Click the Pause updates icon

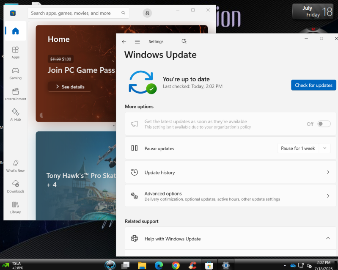coord(134,148)
